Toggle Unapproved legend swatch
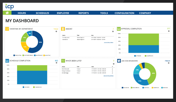 click(x=146, y=56)
